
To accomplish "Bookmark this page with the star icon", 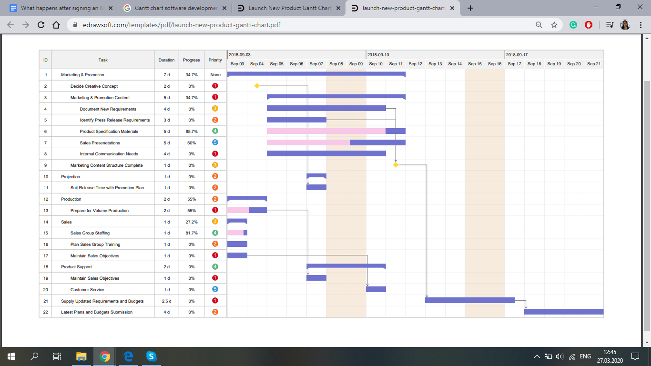I will [x=554, y=25].
